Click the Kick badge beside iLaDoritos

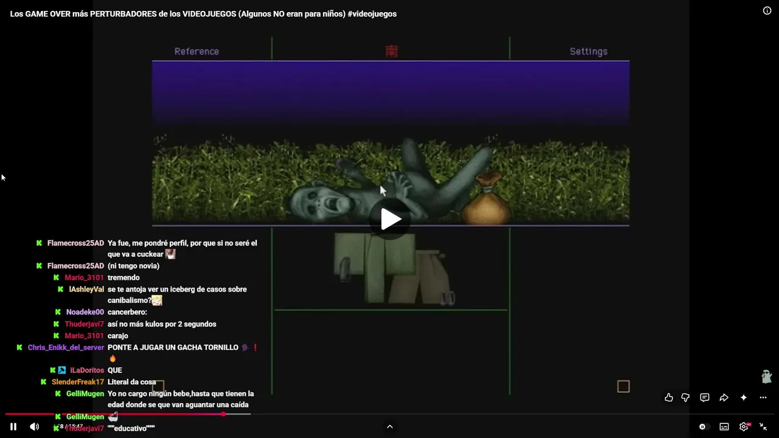[x=52, y=370]
